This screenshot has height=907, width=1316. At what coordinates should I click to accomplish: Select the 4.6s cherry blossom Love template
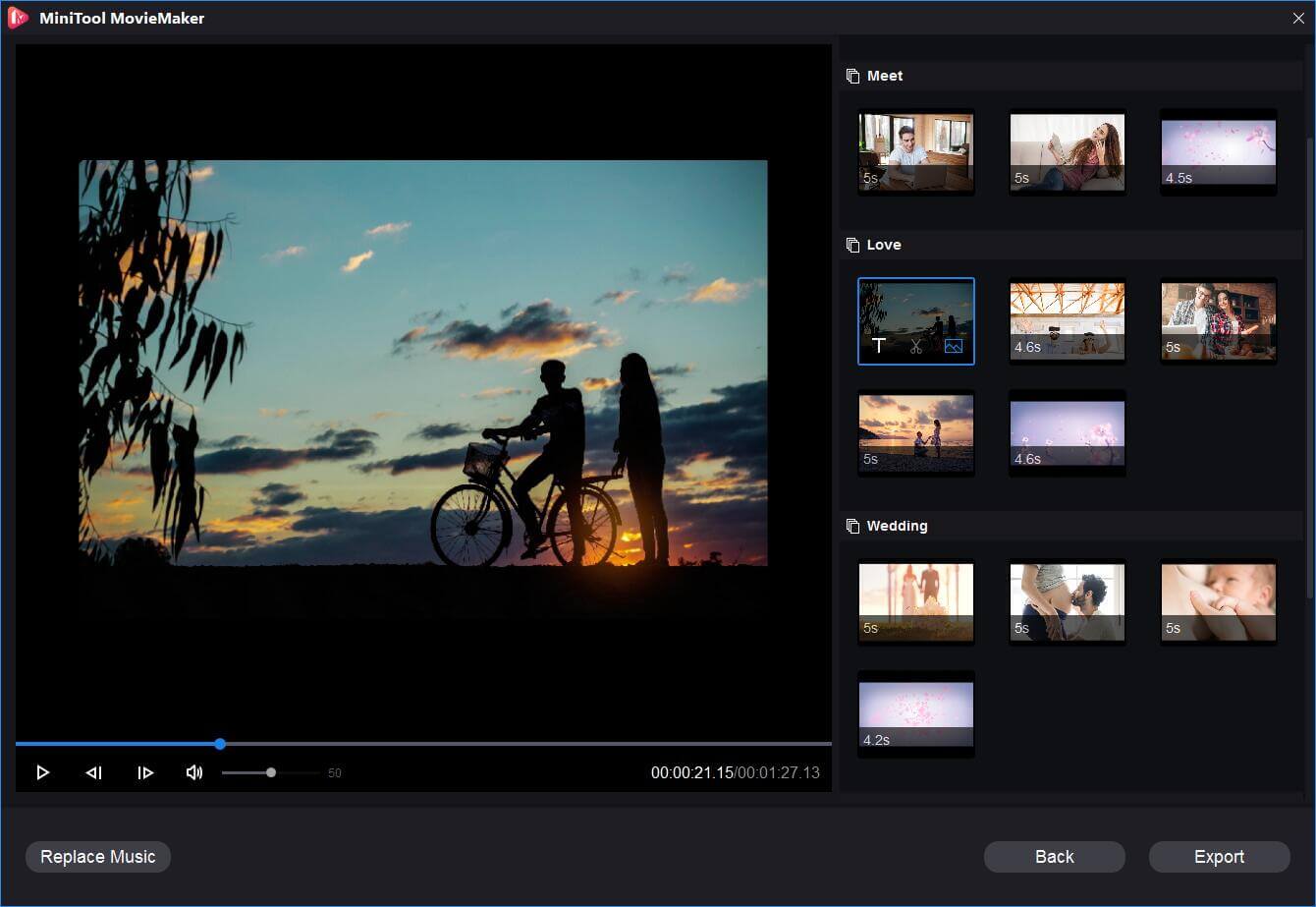click(1067, 432)
